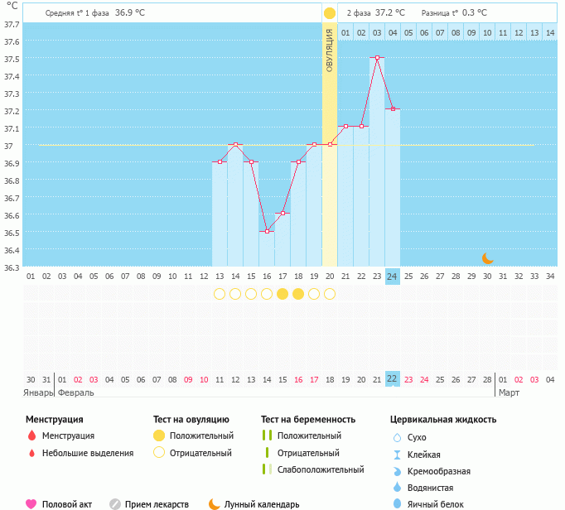Select the small drop icon for Небольшие выделения

pyautogui.click(x=31, y=453)
